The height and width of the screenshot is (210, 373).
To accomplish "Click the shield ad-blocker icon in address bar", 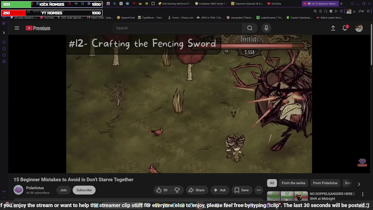I will pos(331,11).
